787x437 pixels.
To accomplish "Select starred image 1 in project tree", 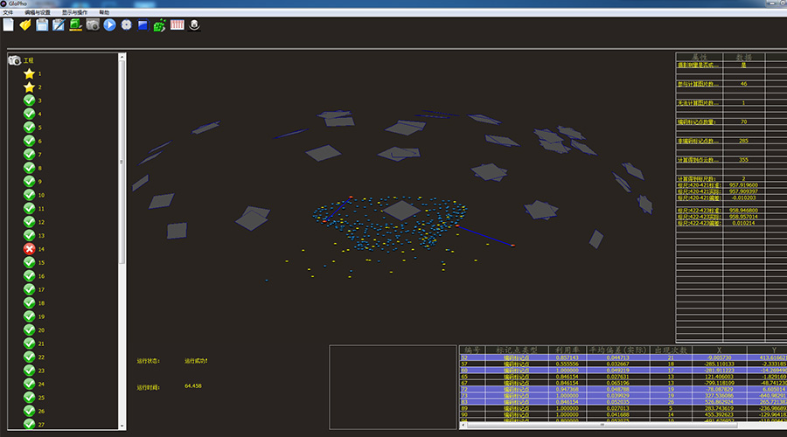I will [x=29, y=74].
